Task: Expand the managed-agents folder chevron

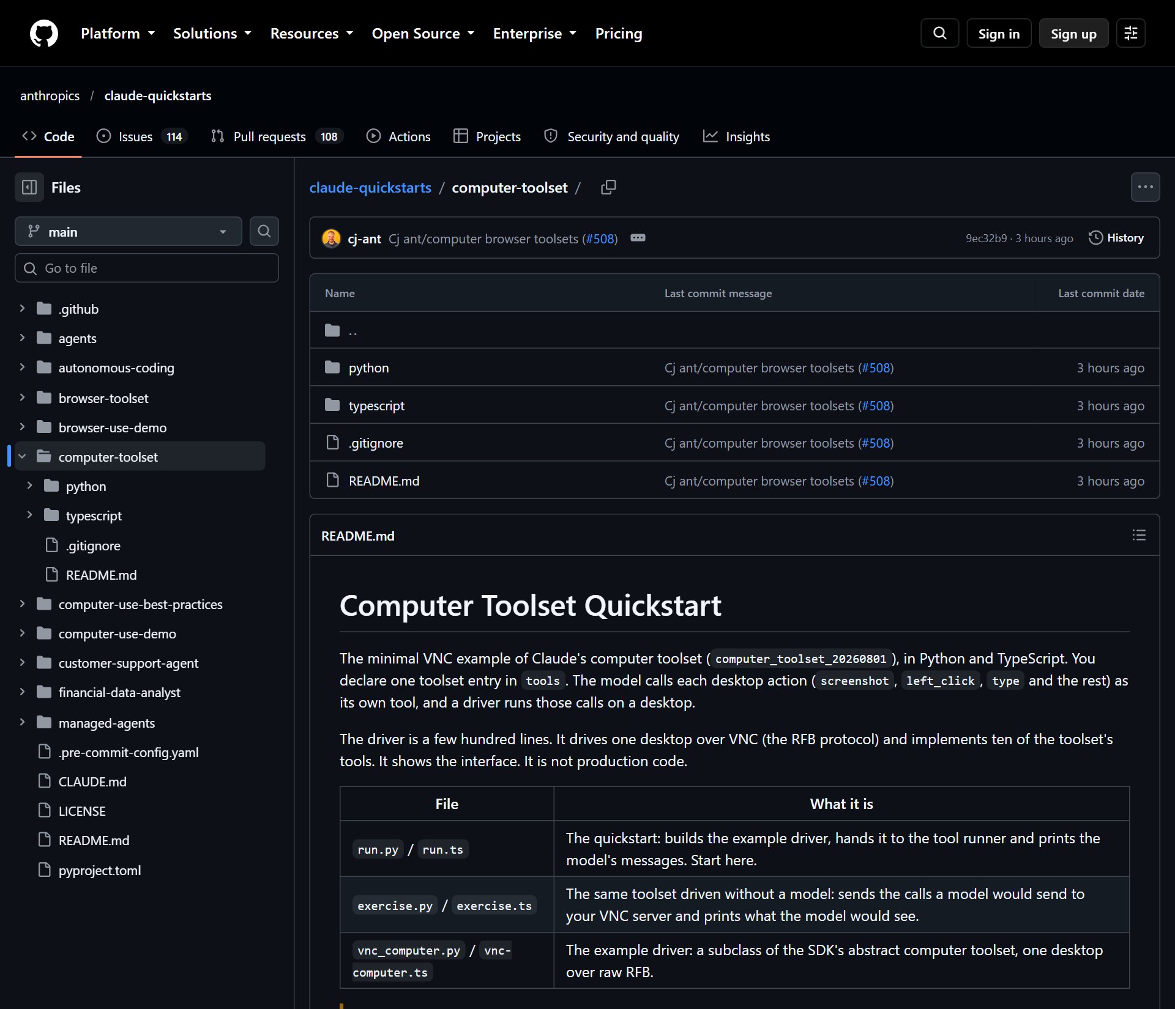Action: pos(22,722)
